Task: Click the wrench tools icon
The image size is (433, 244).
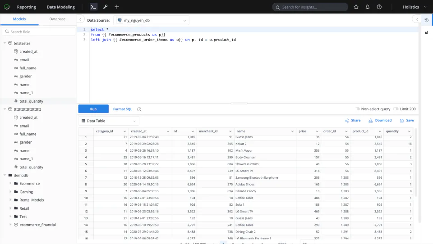Action: click(105, 7)
